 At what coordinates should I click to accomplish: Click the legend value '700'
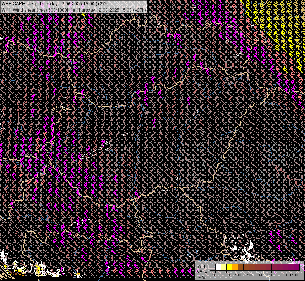[x=249, y=275]
